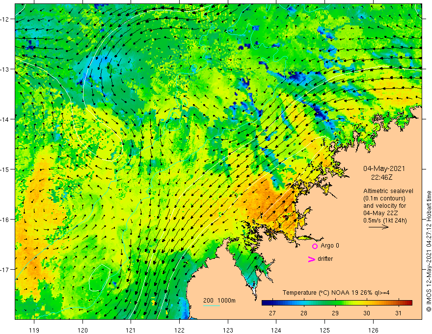Click the 'drifter' legend label
This screenshot has height=334, width=432.
pos(325,259)
